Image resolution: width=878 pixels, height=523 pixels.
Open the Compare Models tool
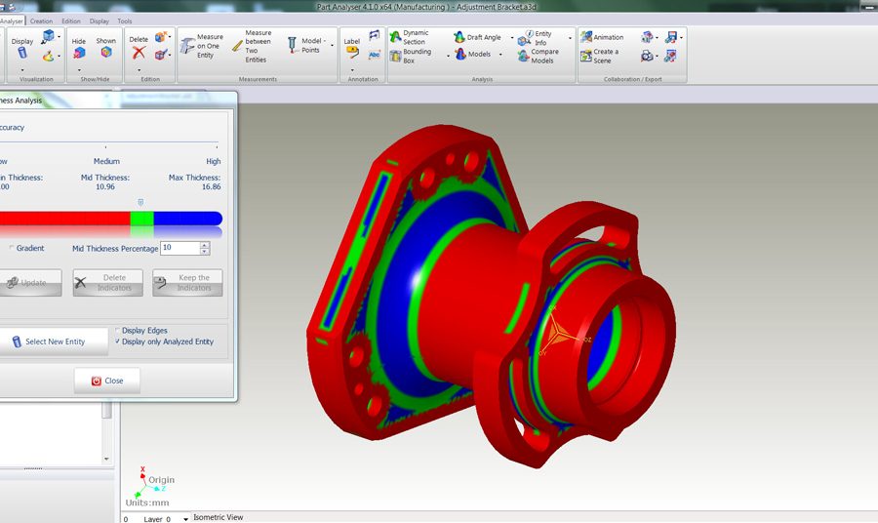539,56
